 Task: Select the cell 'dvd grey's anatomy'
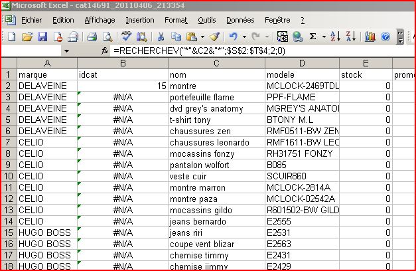click(216, 108)
